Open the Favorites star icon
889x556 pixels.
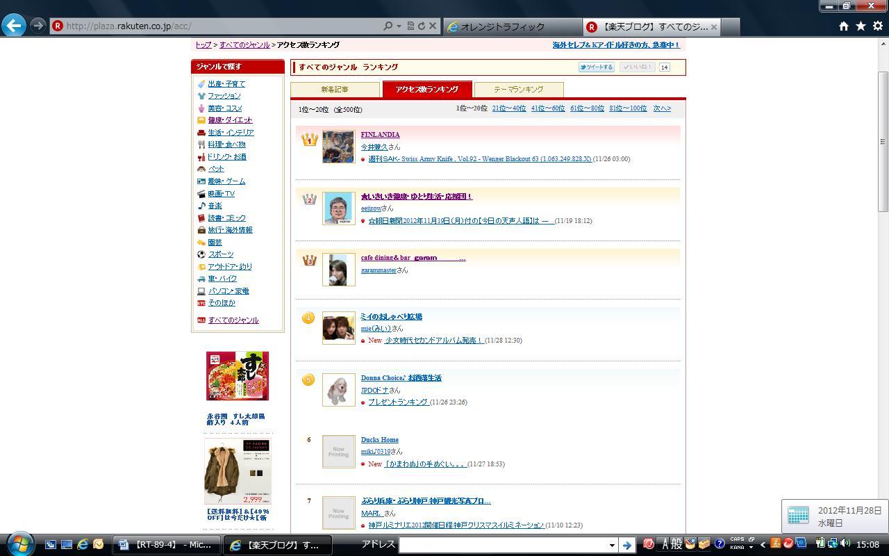tap(861, 26)
